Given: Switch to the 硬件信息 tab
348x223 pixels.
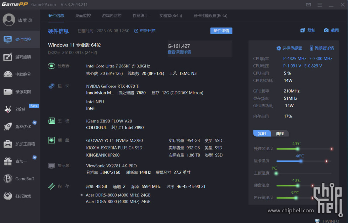Looking at the screenshot, I should (x=56, y=16).
